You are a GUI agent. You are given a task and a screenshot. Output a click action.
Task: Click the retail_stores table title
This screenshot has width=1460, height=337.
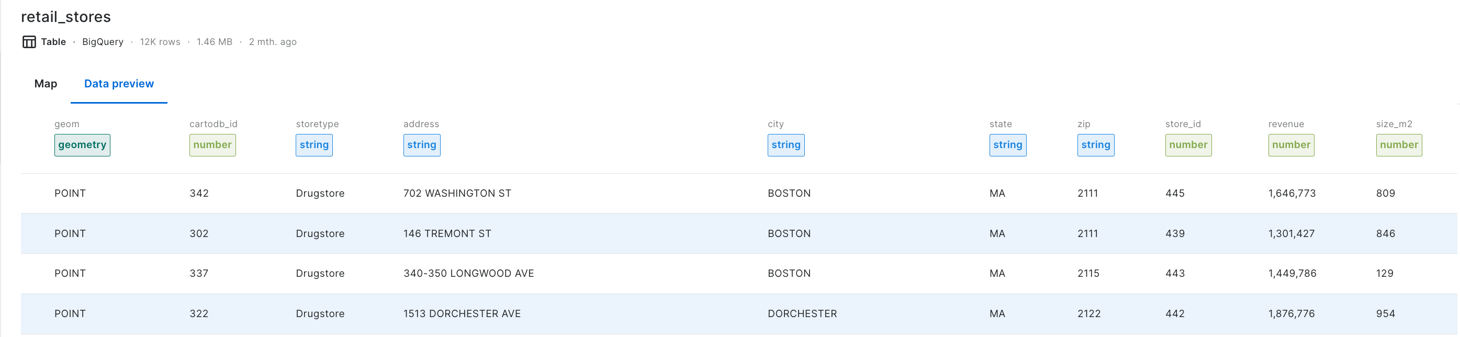tap(66, 17)
